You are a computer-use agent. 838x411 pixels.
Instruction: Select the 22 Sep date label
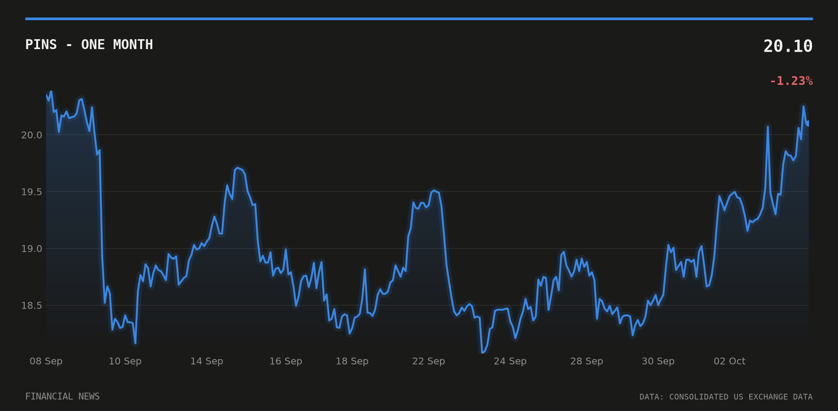pos(429,361)
